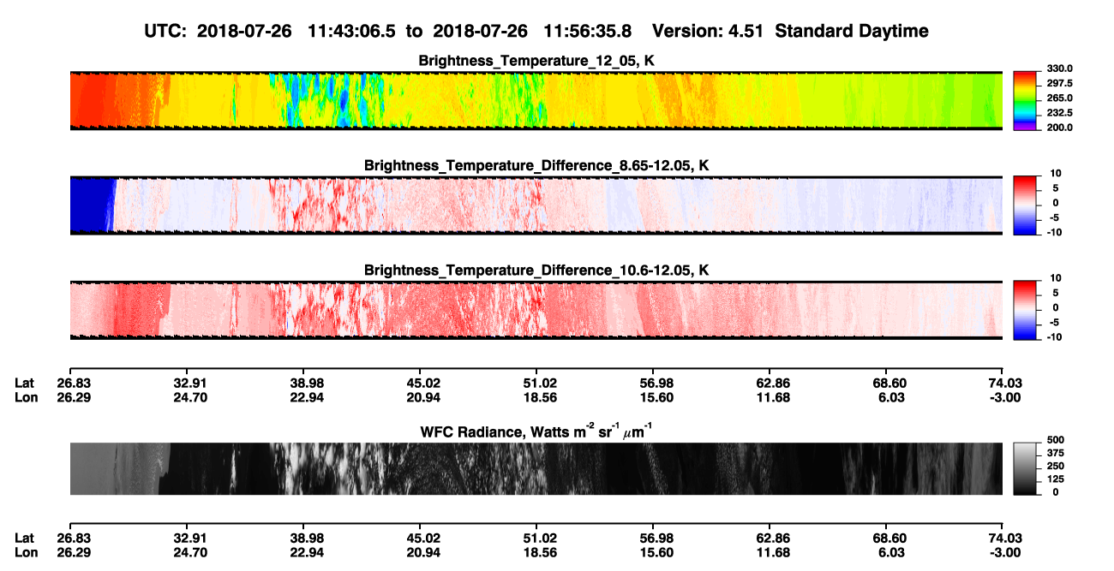This screenshot has height=571, width=1114.
Task: Click the "Standard Daytime" label in the header
Action: (851, 31)
